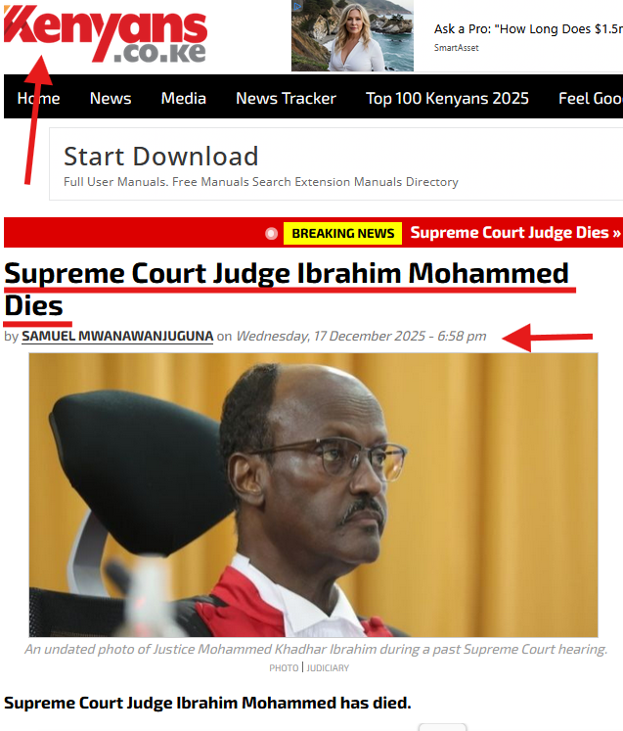Click the breaking news live dot indicator

(x=271, y=233)
